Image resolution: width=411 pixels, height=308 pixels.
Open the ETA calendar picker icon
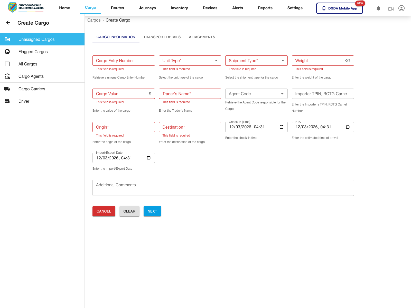(348, 127)
